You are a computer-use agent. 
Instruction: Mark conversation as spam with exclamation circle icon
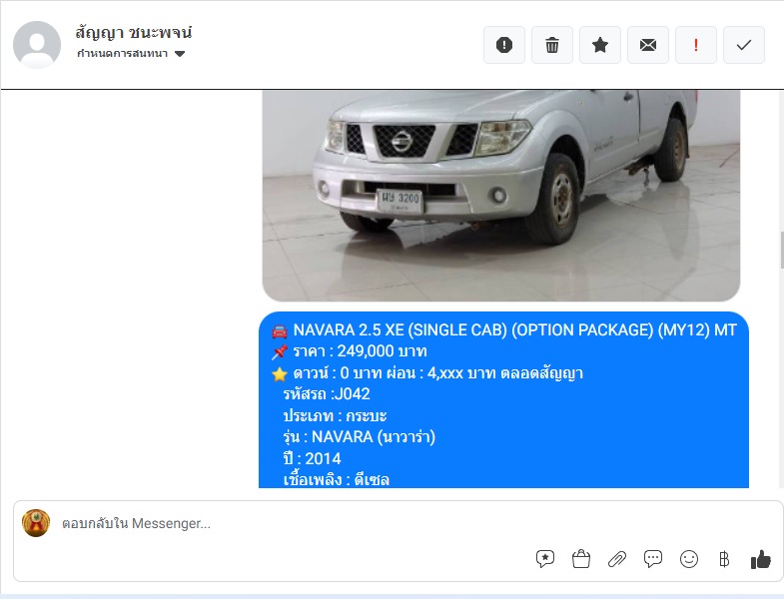pos(504,45)
